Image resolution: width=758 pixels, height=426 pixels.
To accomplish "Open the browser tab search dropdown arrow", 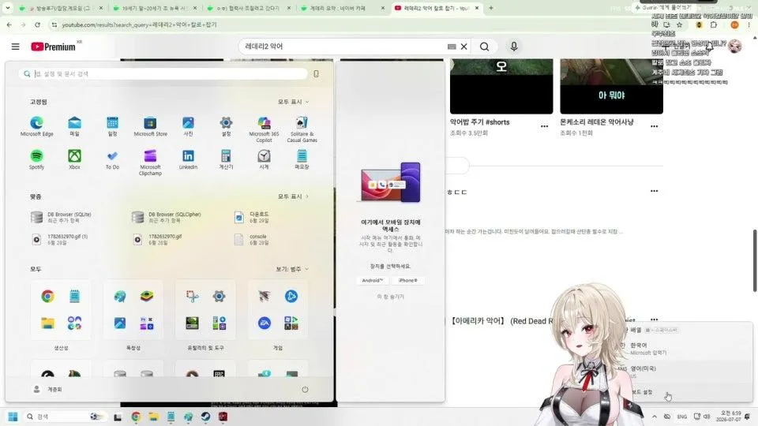I will click(8, 8).
